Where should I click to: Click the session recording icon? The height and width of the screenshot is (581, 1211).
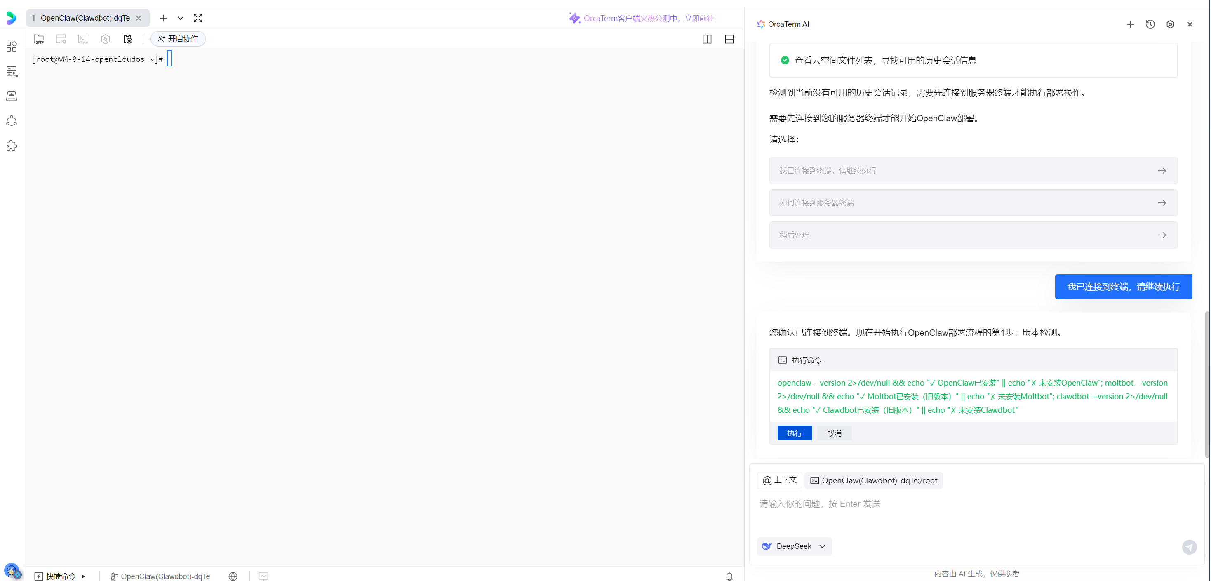[128, 39]
